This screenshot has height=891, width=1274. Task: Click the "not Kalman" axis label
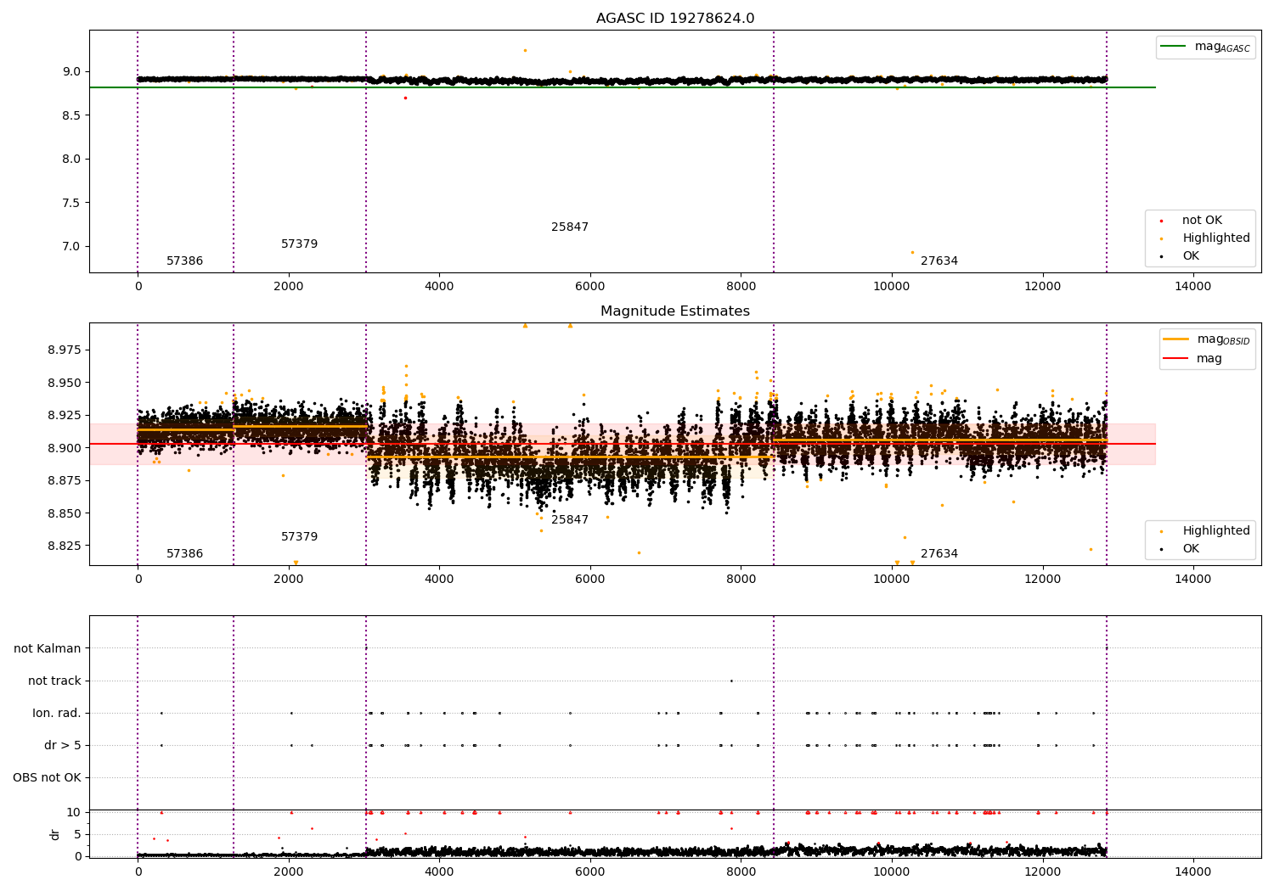(48, 648)
